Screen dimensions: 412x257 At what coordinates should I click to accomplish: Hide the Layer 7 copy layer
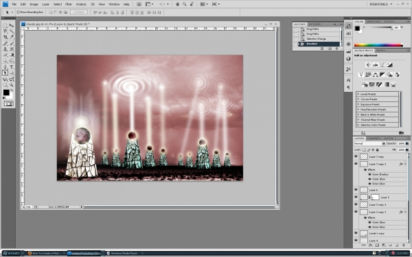[356, 156]
